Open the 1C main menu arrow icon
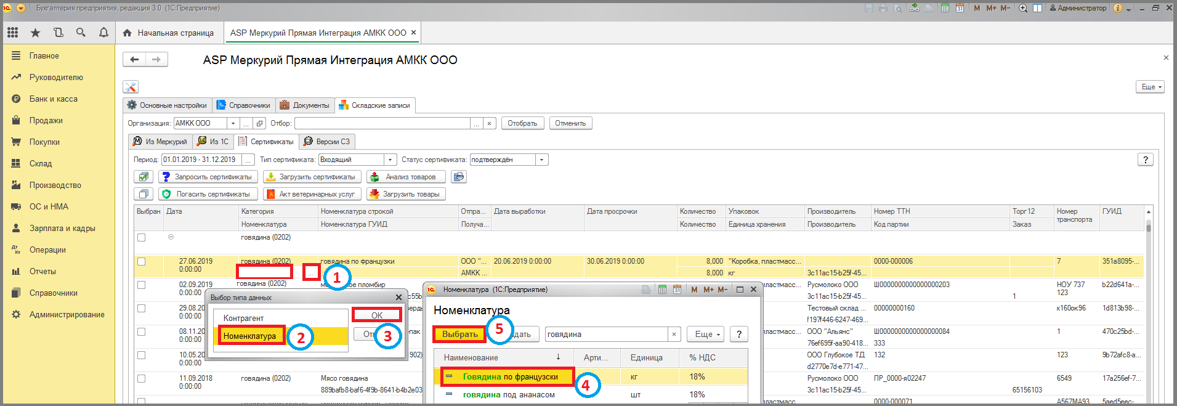This screenshot has width=1177, height=406. pyautogui.click(x=21, y=8)
